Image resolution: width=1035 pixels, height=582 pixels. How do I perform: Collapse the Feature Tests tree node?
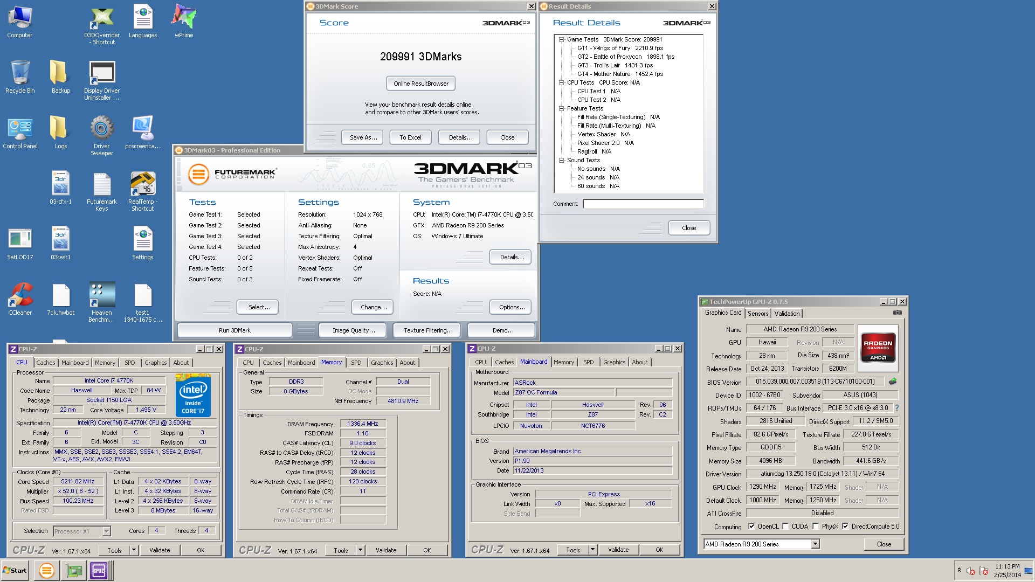click(x=561, y=108)
